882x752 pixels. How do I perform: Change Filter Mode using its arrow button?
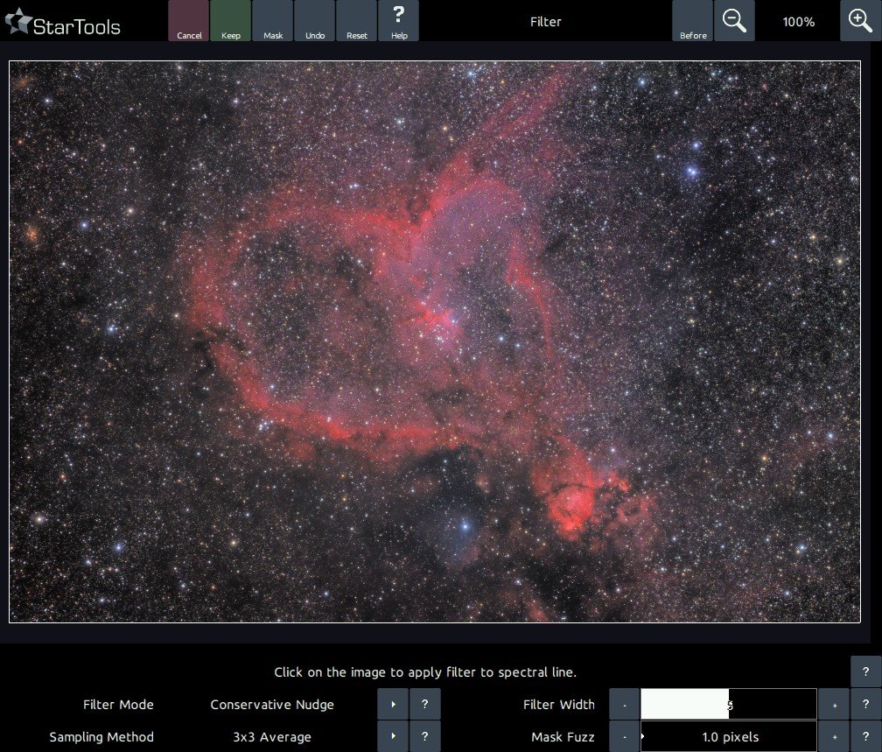[393, 705]
